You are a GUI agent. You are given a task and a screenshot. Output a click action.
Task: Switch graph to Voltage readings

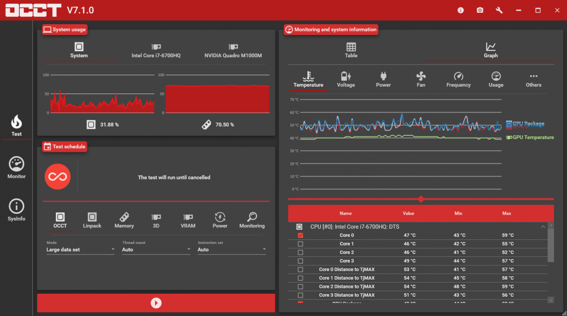(346, 79)
